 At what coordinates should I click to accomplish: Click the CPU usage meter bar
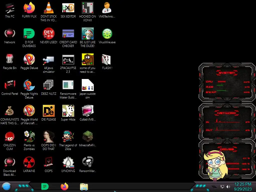221,81
